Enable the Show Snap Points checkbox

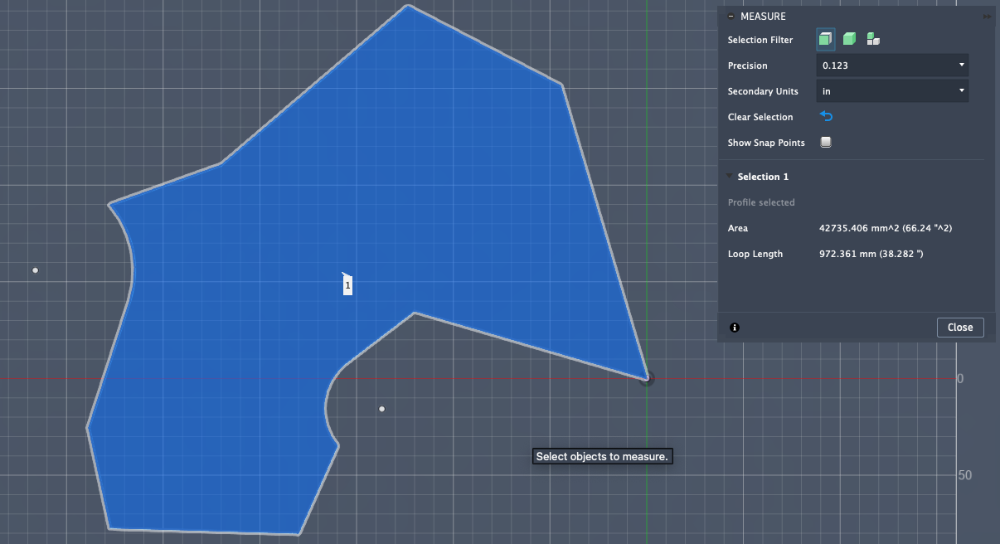pos(825,142)
